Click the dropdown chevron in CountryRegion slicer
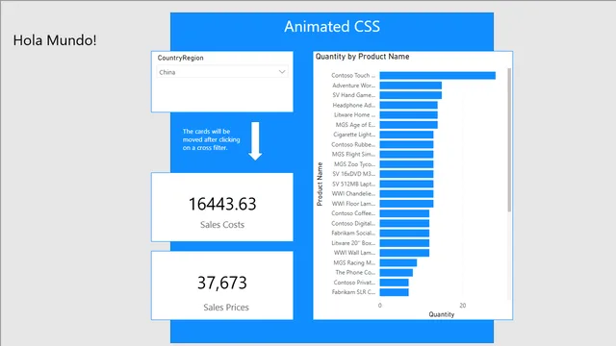Screen dimensions: 616x346 click(282, 72)
